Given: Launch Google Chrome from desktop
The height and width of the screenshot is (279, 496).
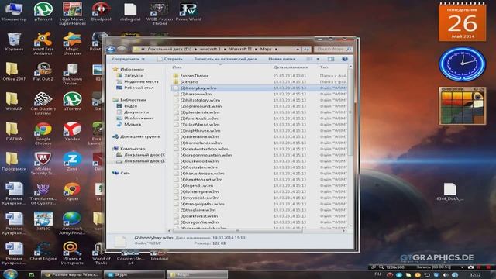Looking at the screenshot, I should [x=43, y=133].
